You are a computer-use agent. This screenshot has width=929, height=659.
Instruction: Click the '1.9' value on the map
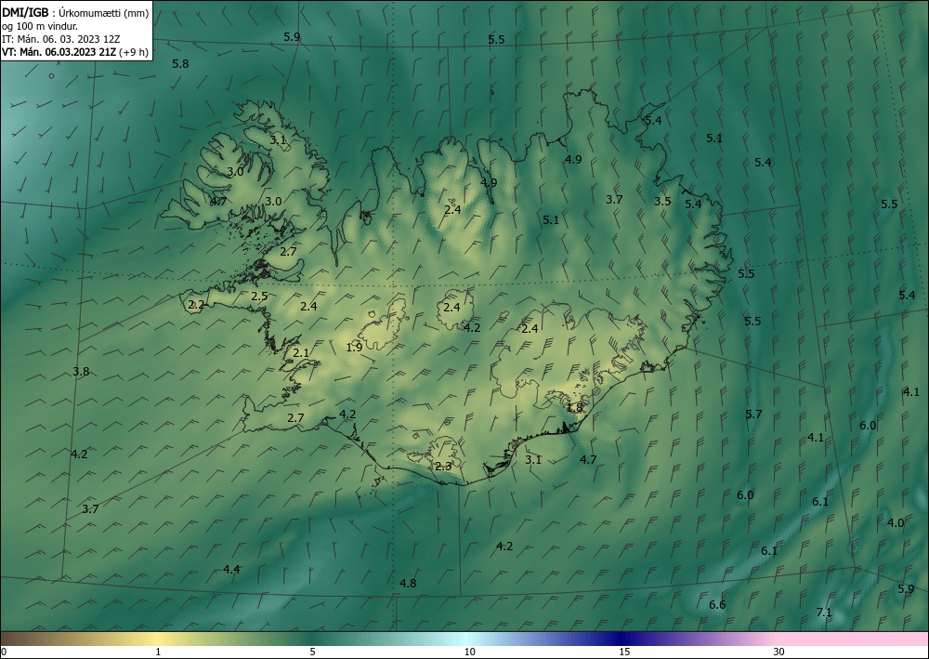[x=354, y=348]
